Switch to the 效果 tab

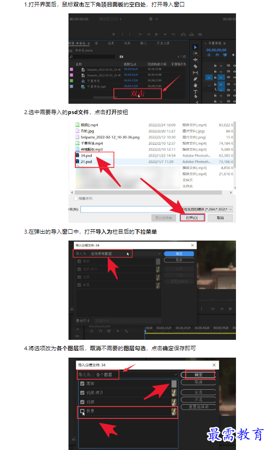pos(127,43)
